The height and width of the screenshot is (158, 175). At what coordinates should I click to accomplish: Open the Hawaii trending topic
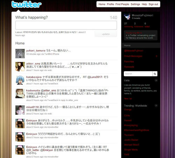tap(128, 121)
